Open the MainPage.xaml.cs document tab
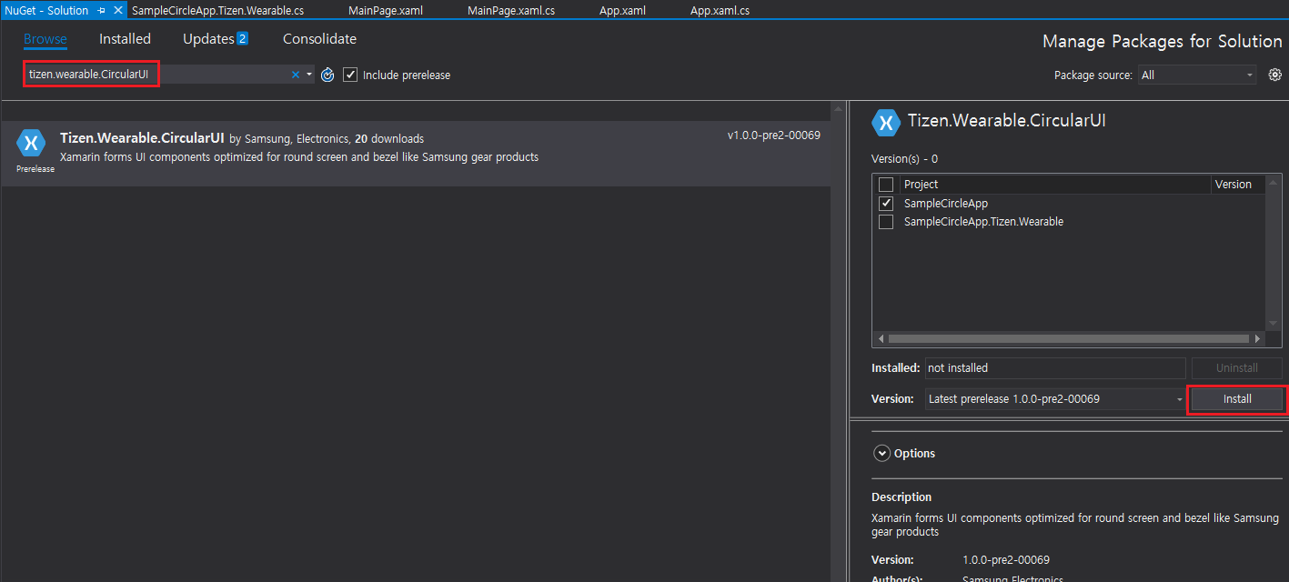1289x582 pixels. 511,11
